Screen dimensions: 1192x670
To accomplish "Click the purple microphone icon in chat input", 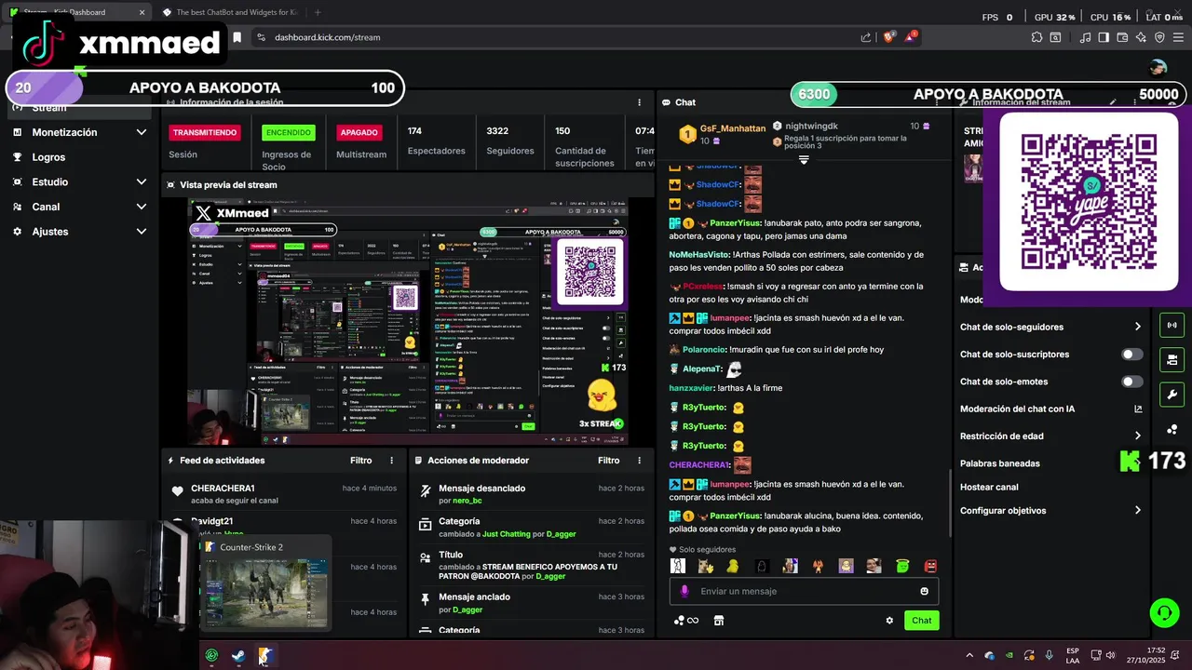I will pyautogui.click(x=684, y=591).
